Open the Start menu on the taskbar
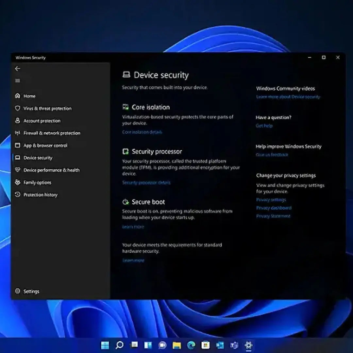The image size is (353, 353). click(105, 345)
